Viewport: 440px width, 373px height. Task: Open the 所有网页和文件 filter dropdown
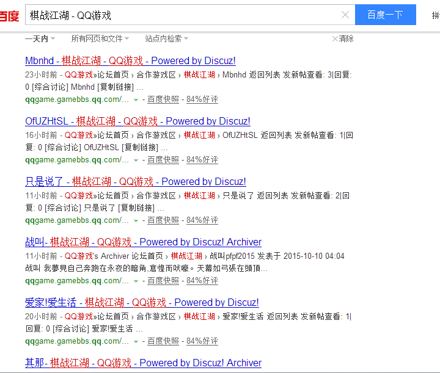[x=100, y=38]
